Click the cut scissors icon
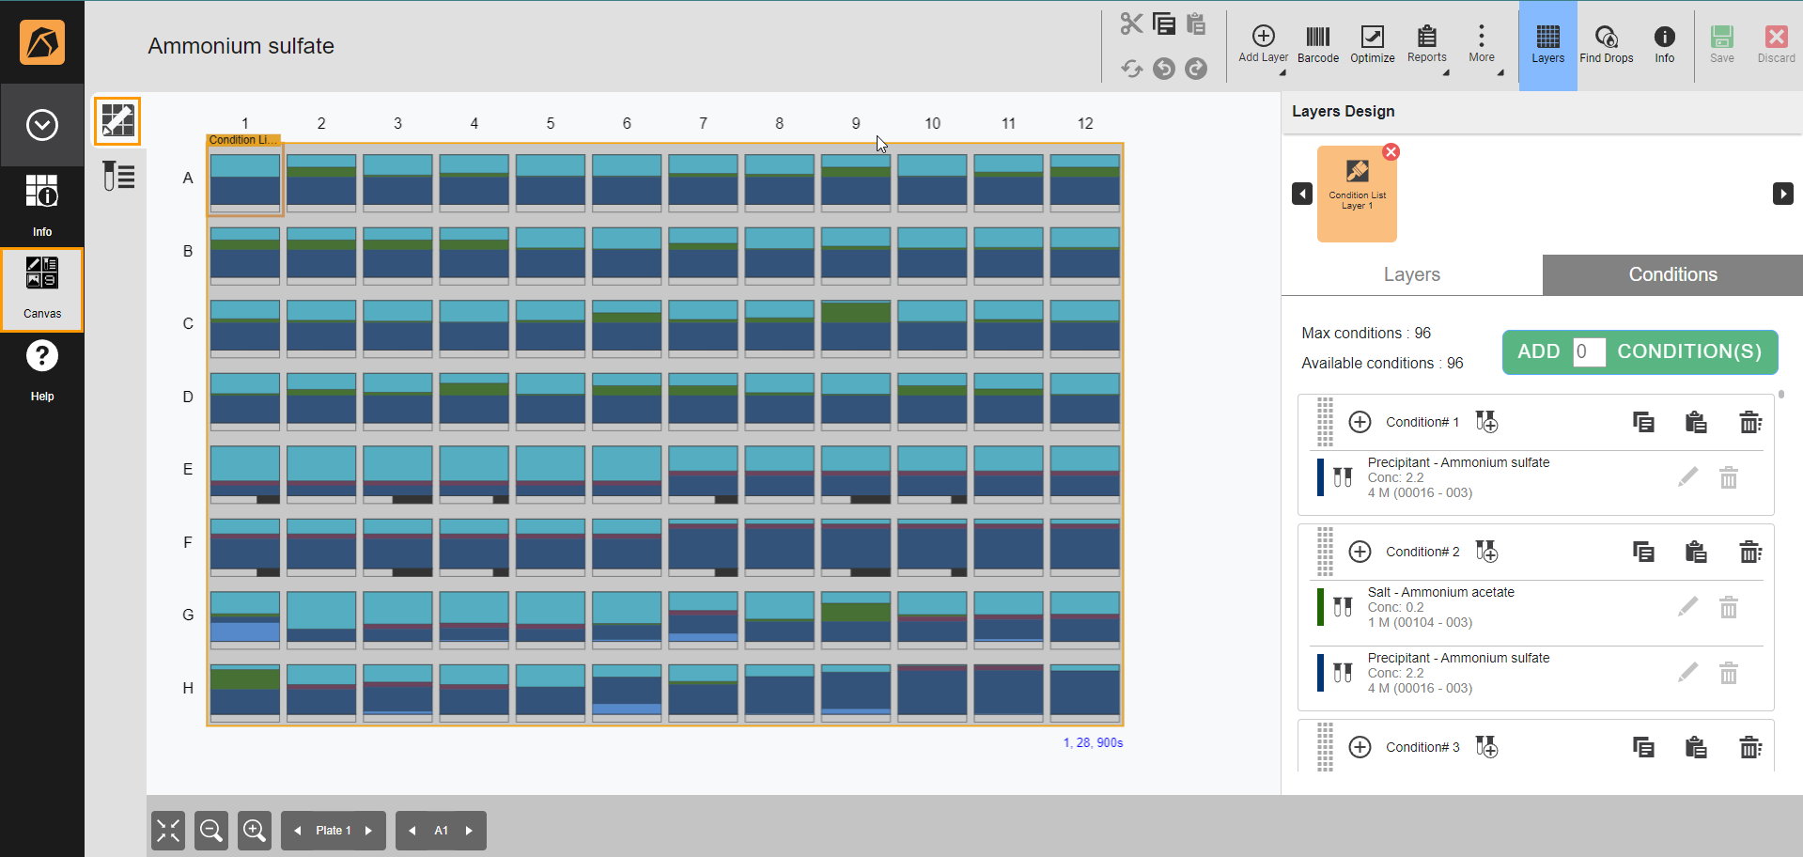The image size is (1803, 857). [1131, 23]
